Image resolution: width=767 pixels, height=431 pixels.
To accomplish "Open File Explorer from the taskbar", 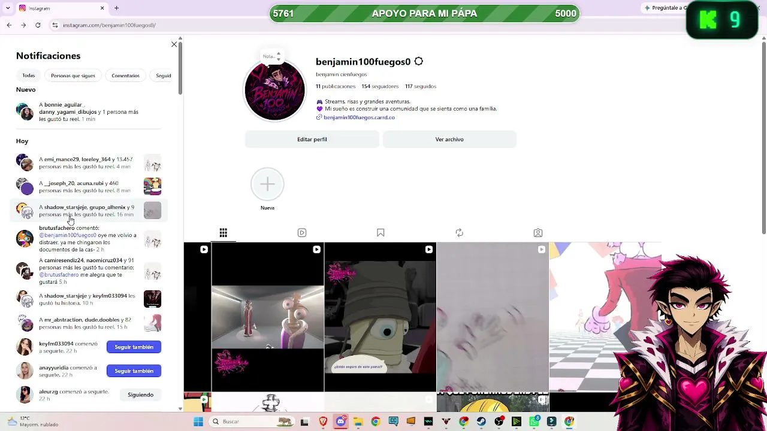I will click(x=358, y=421).
